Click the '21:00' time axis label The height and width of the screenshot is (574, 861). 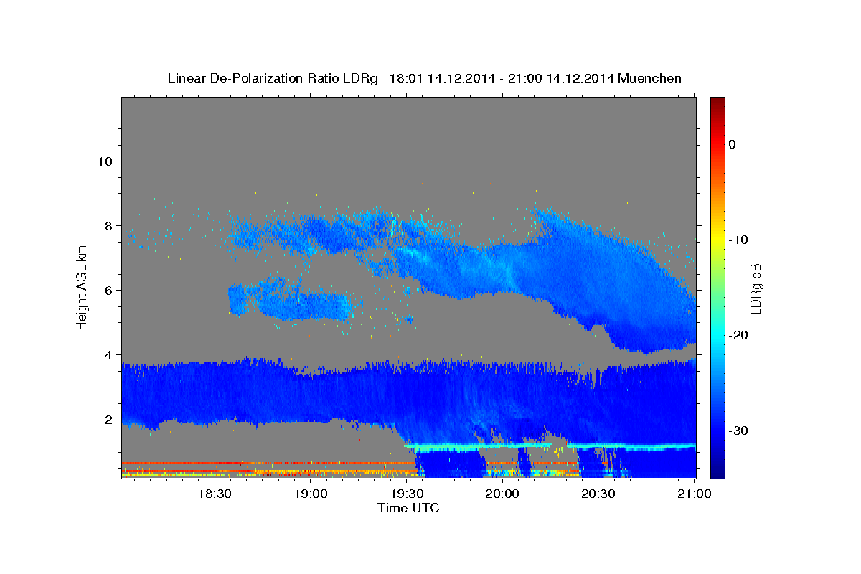tap(695, 494)
